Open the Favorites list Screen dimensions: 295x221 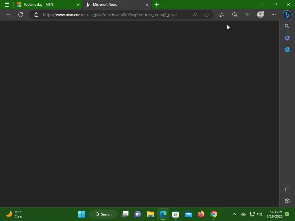tap(222, 15)
